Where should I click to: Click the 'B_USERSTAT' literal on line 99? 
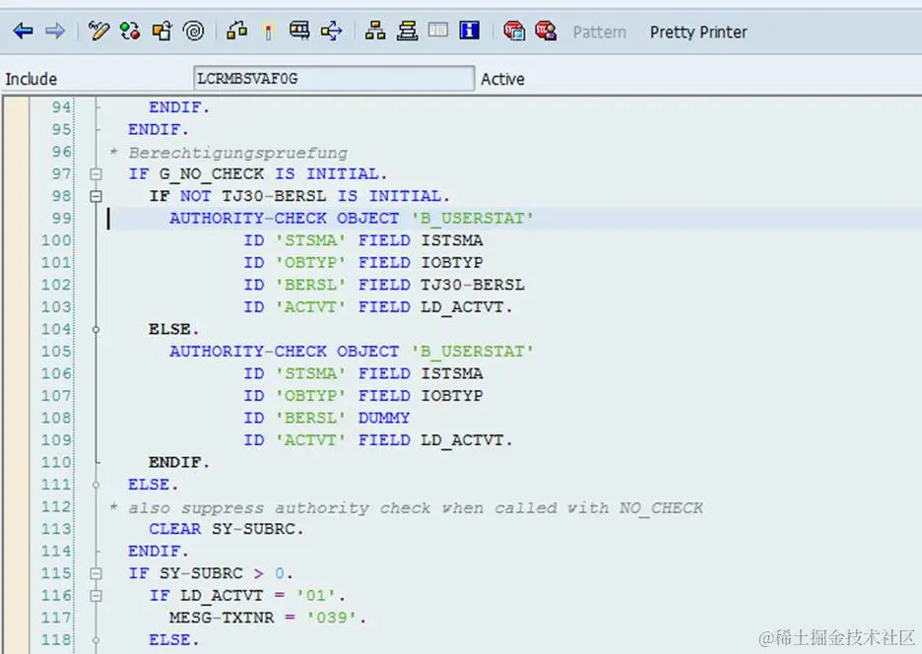[473, 219]
